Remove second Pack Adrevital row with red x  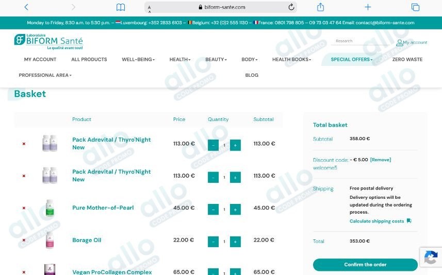(24, 176)
